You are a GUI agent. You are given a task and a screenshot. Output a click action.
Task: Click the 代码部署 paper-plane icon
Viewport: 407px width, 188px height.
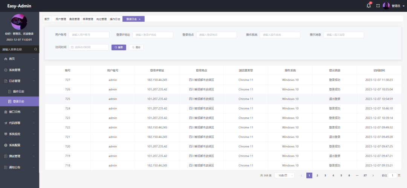coord(6,123)
